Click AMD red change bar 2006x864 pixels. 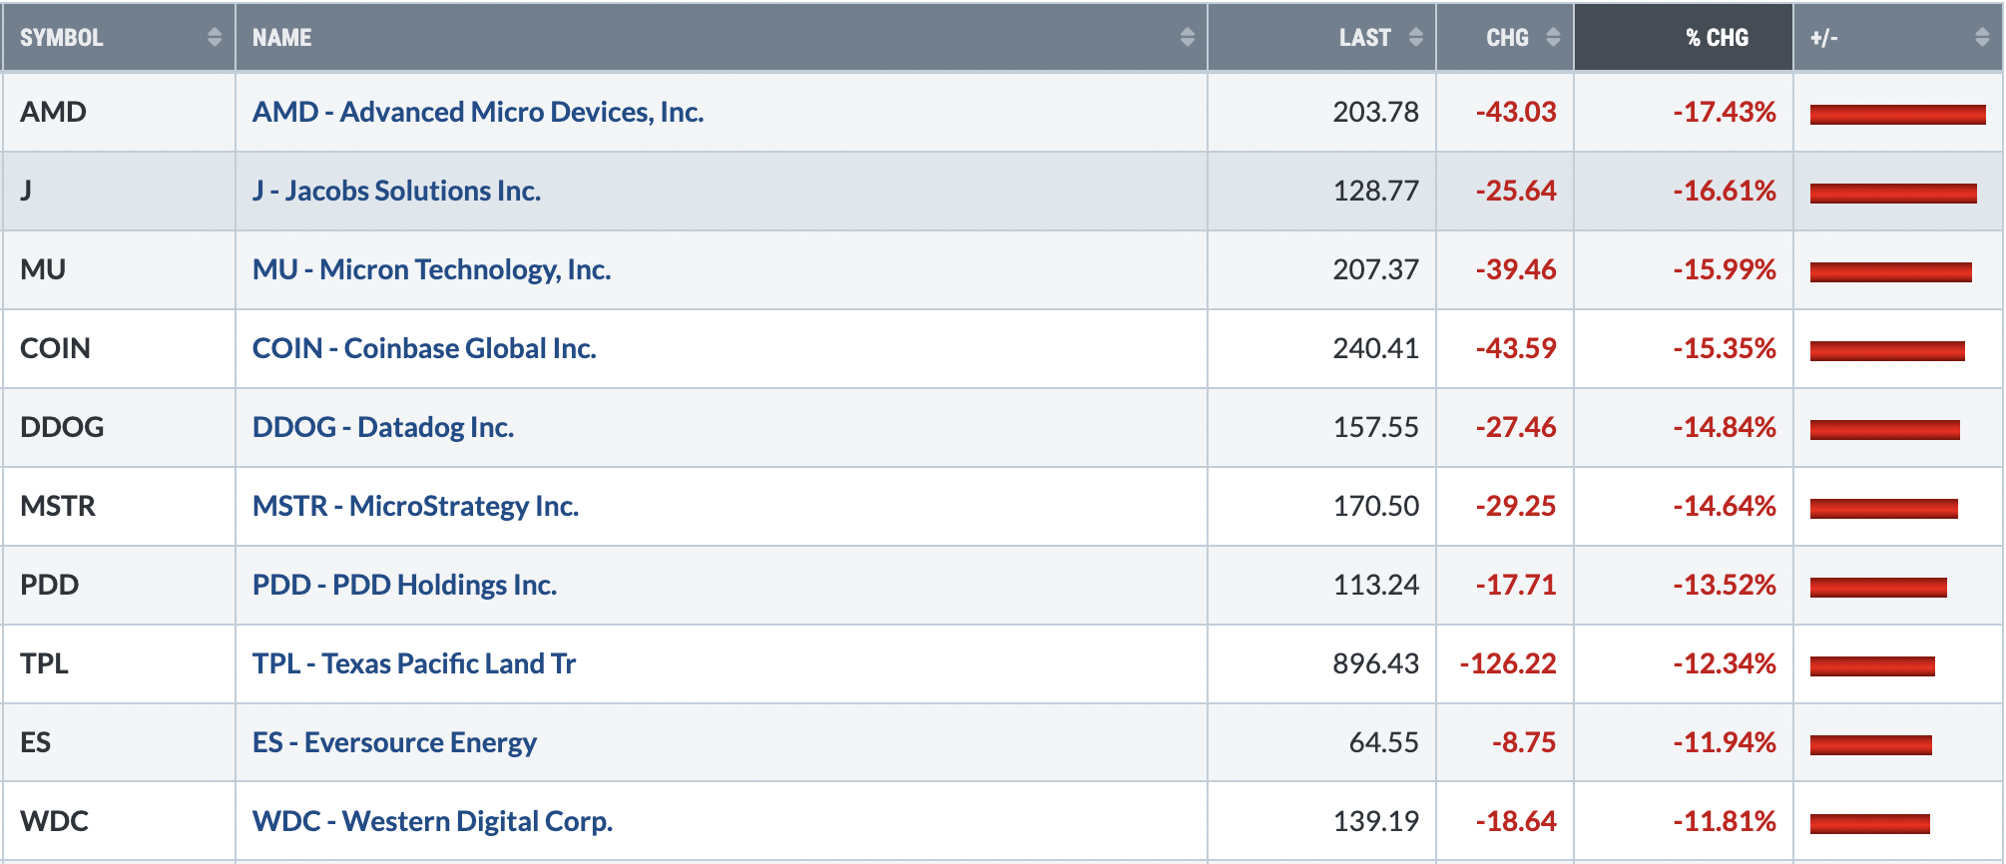tap(1897, 115)
